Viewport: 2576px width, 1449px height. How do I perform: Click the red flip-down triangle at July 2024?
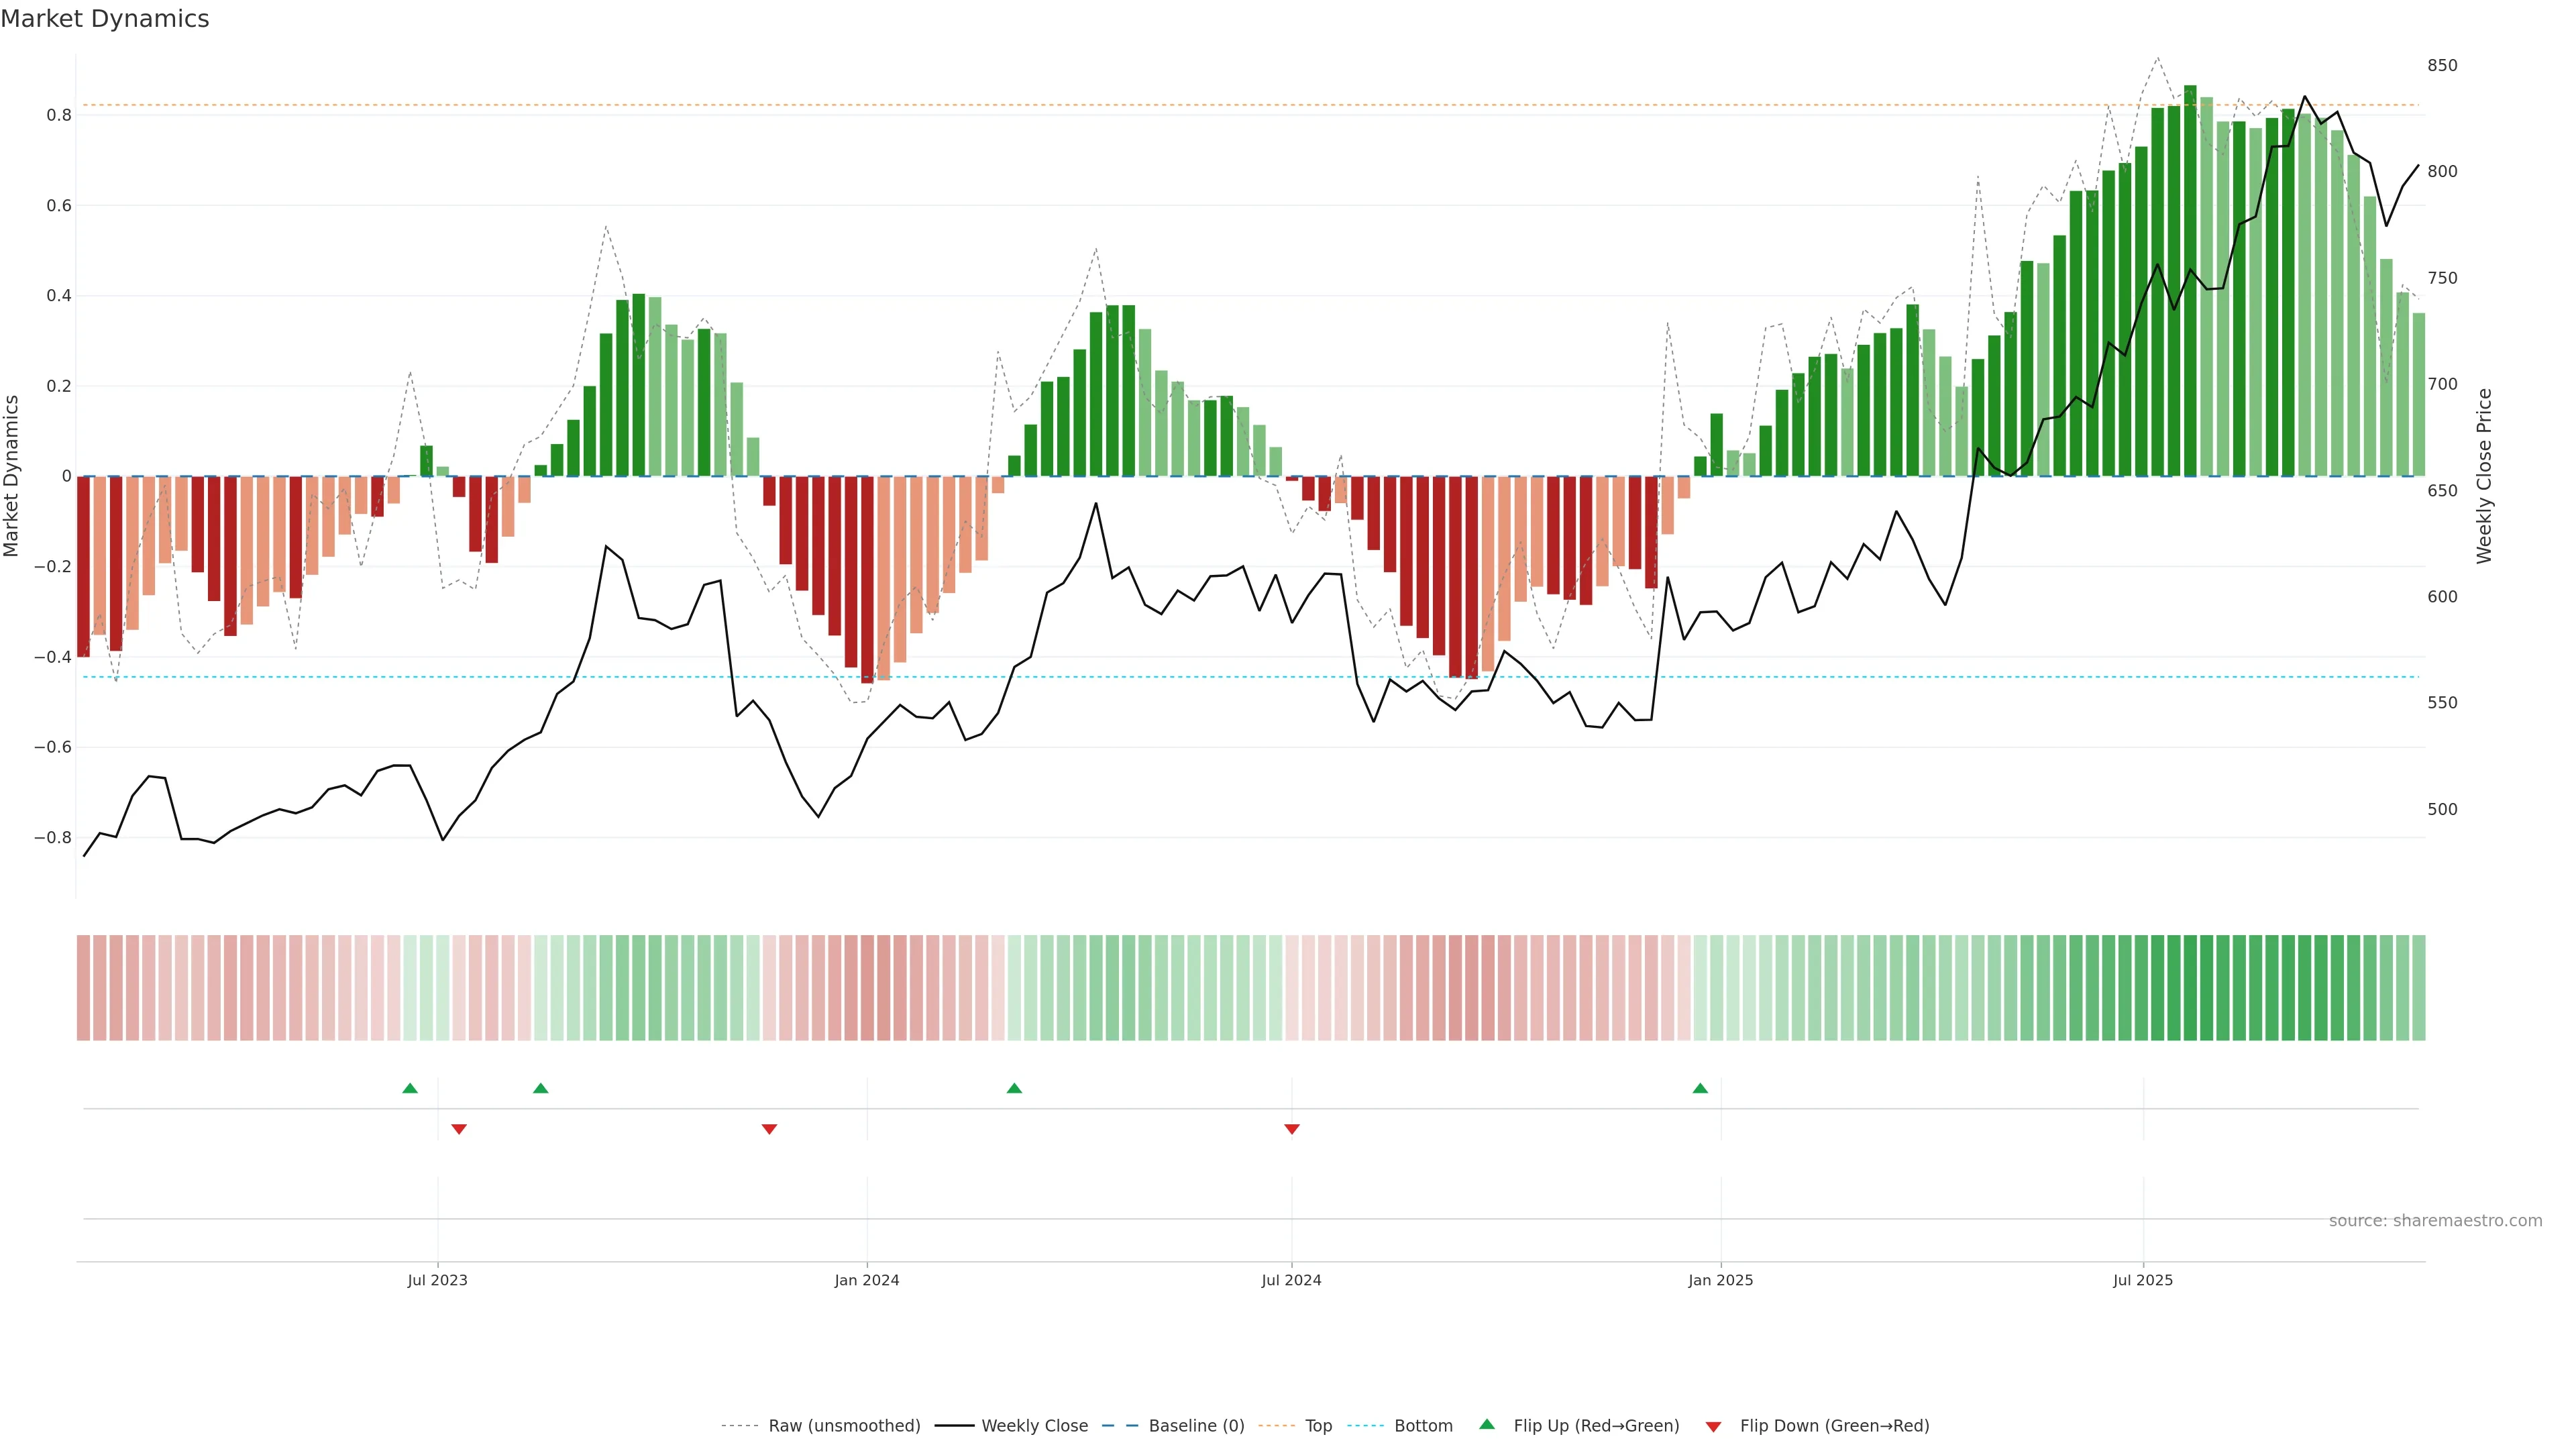click(x=1292, y=1129)
